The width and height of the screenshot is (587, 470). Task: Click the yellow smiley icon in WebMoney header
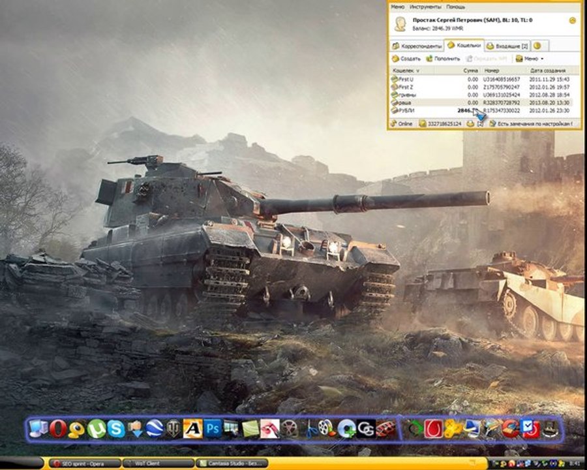(x=573, y=20)
